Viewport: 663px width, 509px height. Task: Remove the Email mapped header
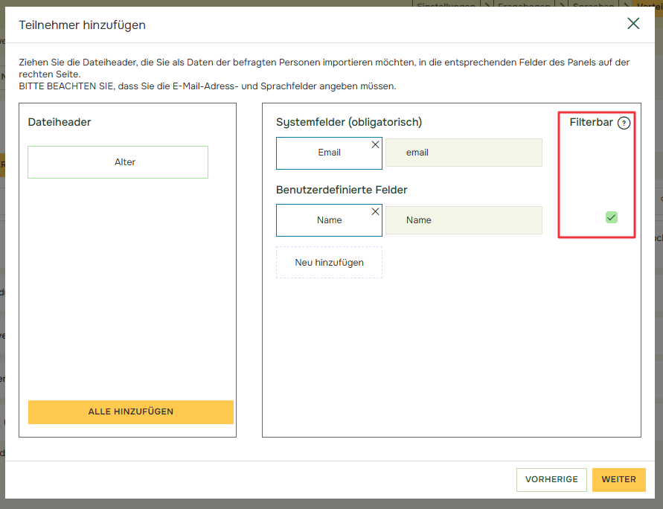pyautogui.click(x=375, y=144)
